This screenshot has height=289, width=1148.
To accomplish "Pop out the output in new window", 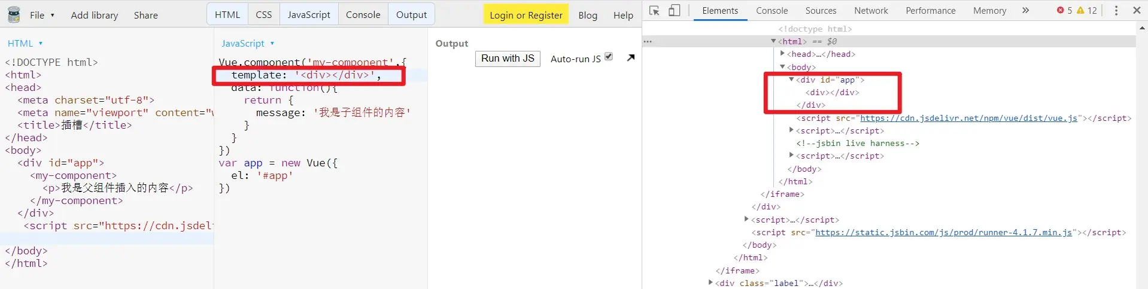I will click(631, 57).
